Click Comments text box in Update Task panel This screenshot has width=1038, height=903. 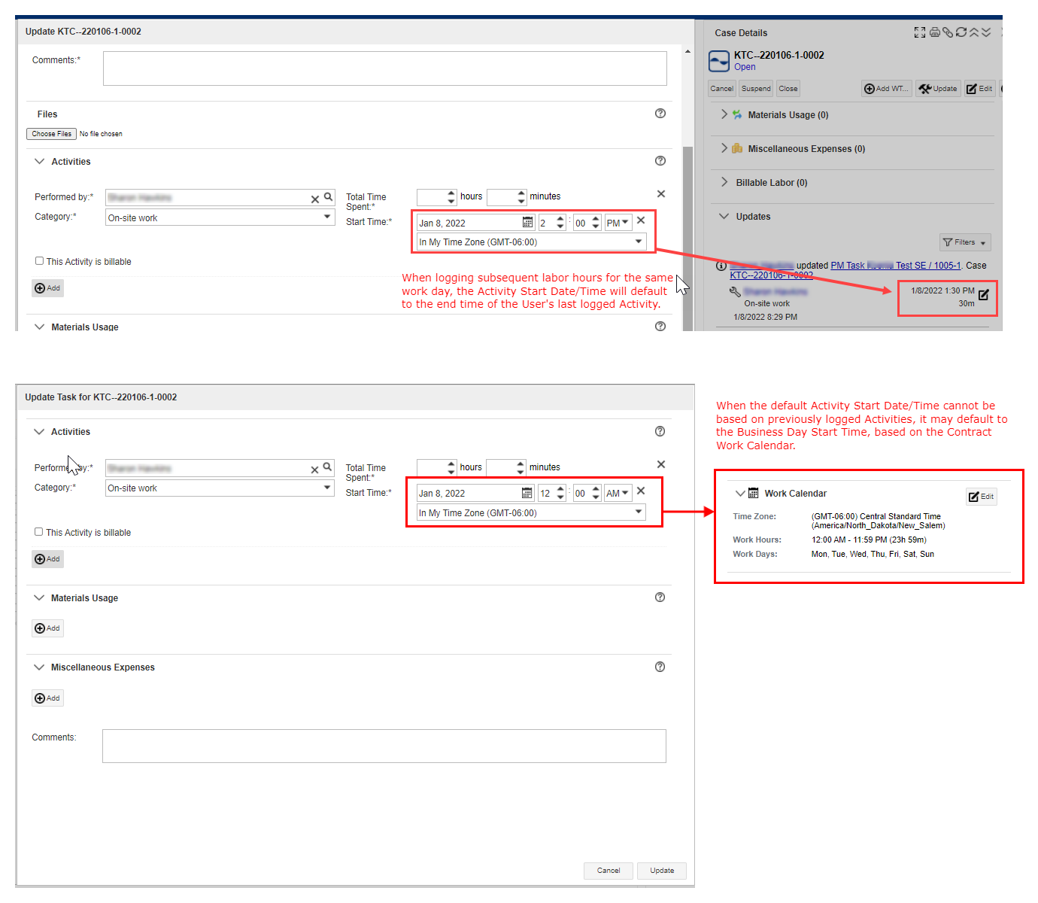384,746
